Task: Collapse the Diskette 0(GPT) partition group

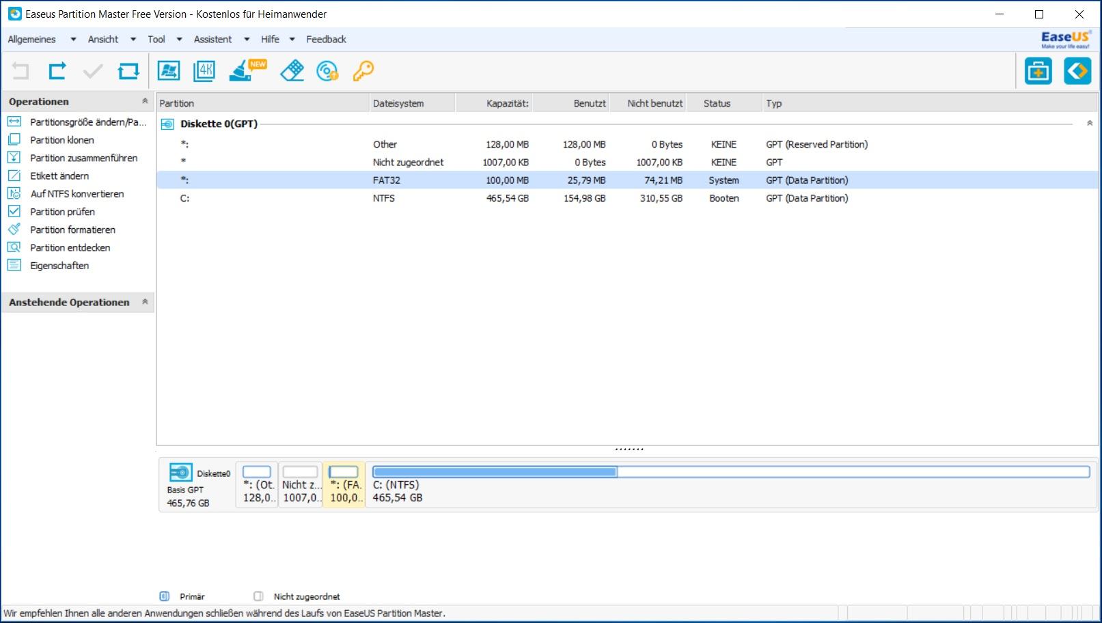Action: pyautogui.click(x=1090, y=124)
